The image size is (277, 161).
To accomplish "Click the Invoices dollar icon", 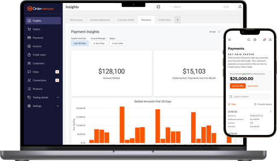I will coord(29,46).
